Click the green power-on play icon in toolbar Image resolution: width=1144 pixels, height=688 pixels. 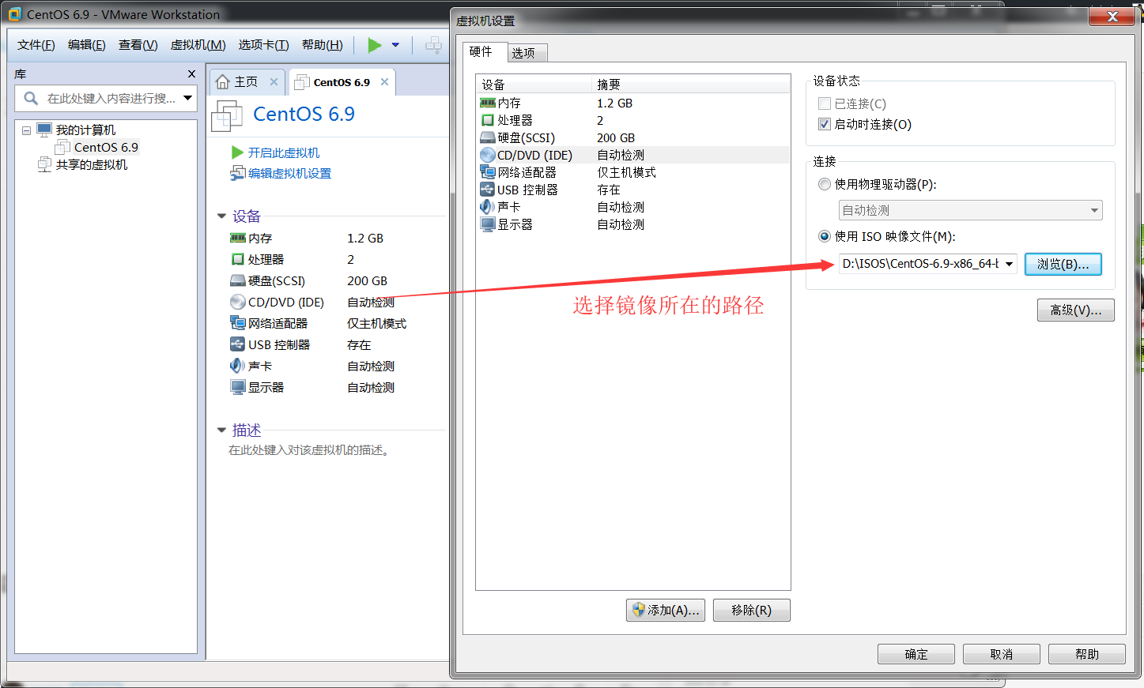pyautogui.click(x=375, y=45)
